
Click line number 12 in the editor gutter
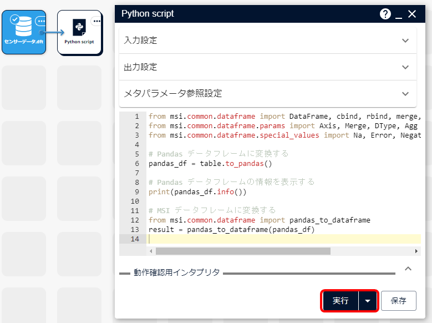pos(135,220)
